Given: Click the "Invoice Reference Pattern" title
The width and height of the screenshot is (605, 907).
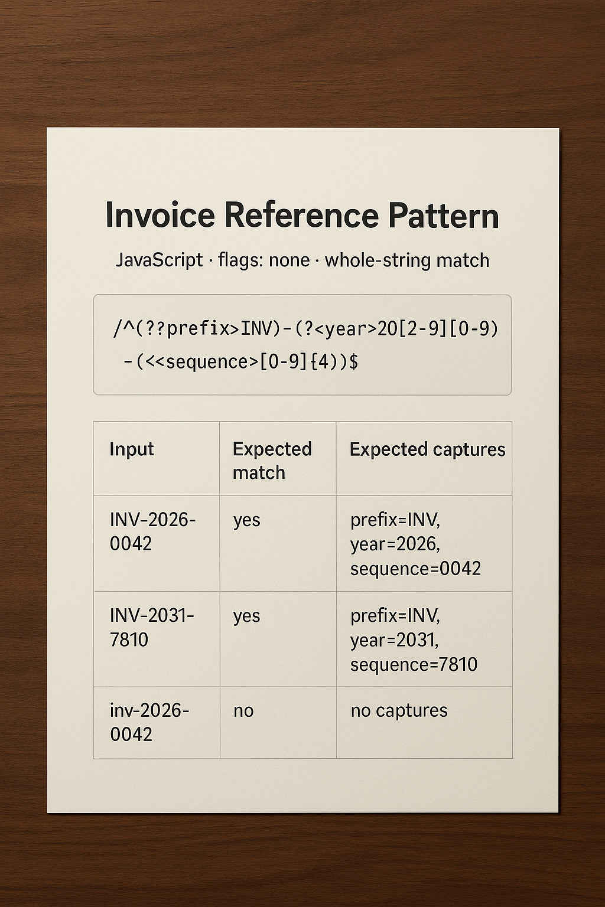Looking at the screenshot, I should click(302, 215).
